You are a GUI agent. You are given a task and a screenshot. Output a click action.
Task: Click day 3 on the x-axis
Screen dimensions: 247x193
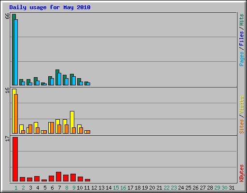[x=30, y=188]
